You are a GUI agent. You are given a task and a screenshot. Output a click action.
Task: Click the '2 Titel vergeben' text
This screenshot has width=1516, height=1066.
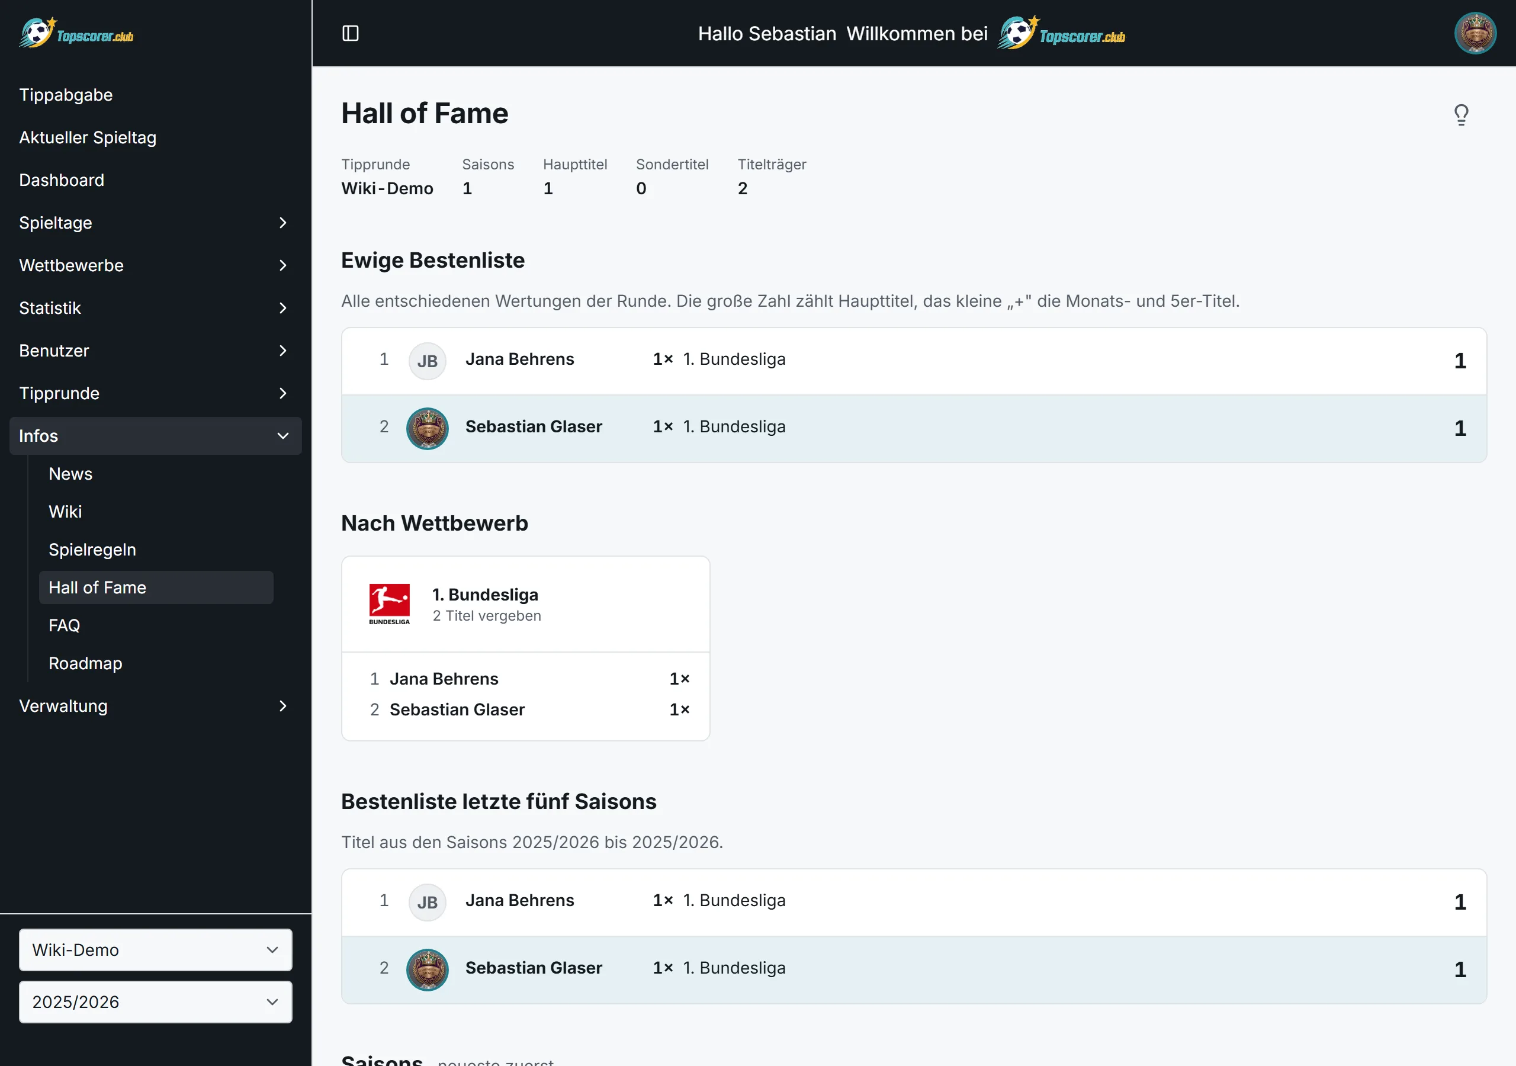[x=487, y=615]
